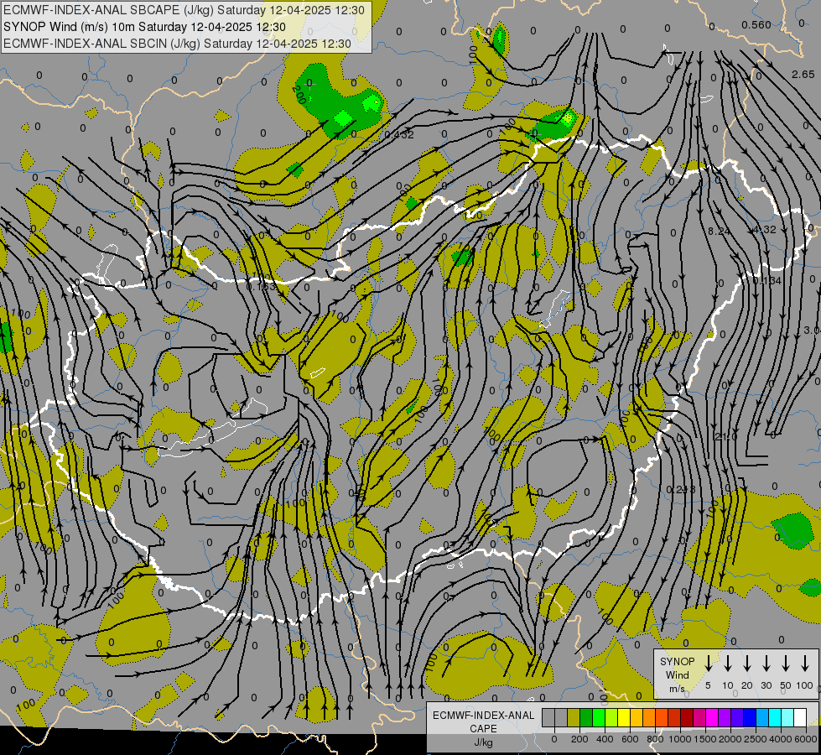This screenshot has height=755, width=821.
Task: Click the bright magenta swatch in the CAPE scale
Action: 712,718
